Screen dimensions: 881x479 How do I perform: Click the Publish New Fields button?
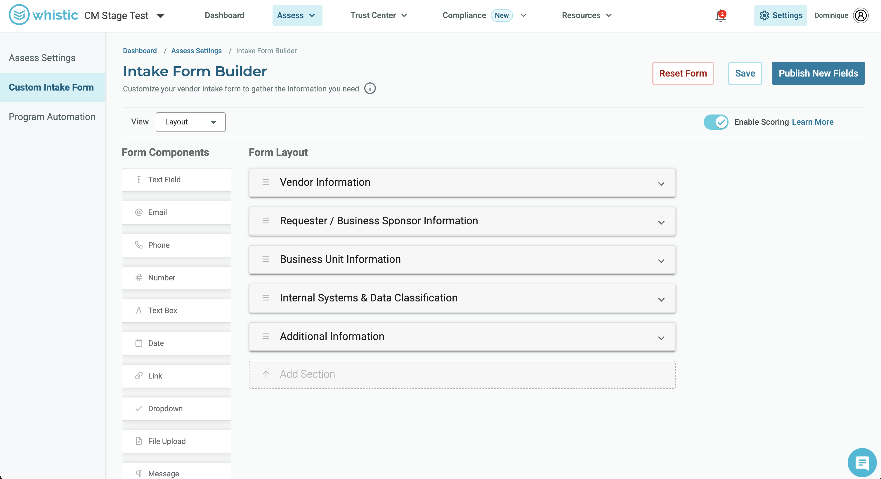click(818, 73)
